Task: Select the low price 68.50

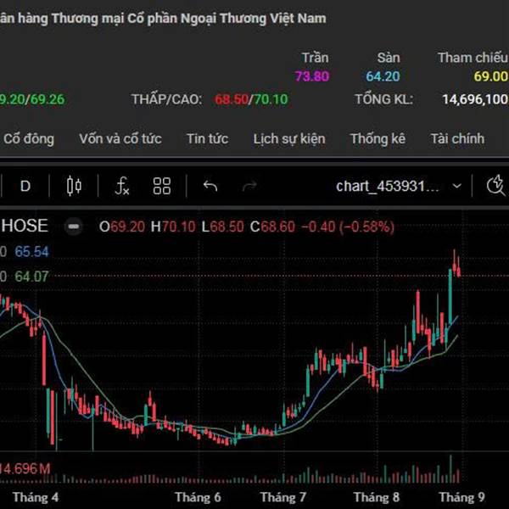Action: click(232, 99)
